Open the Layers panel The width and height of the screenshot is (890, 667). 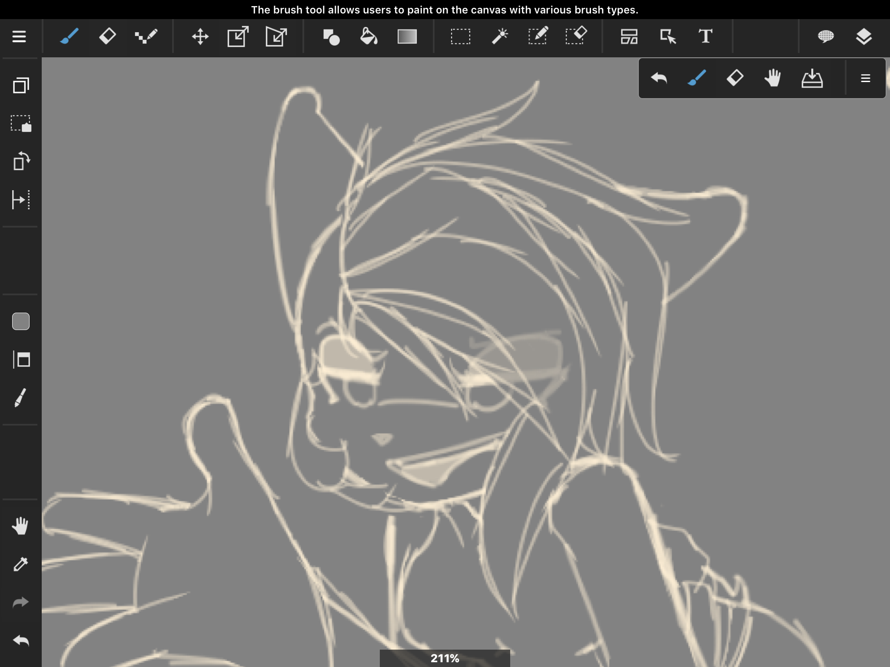pyautogui.click(x=864, y=36)
